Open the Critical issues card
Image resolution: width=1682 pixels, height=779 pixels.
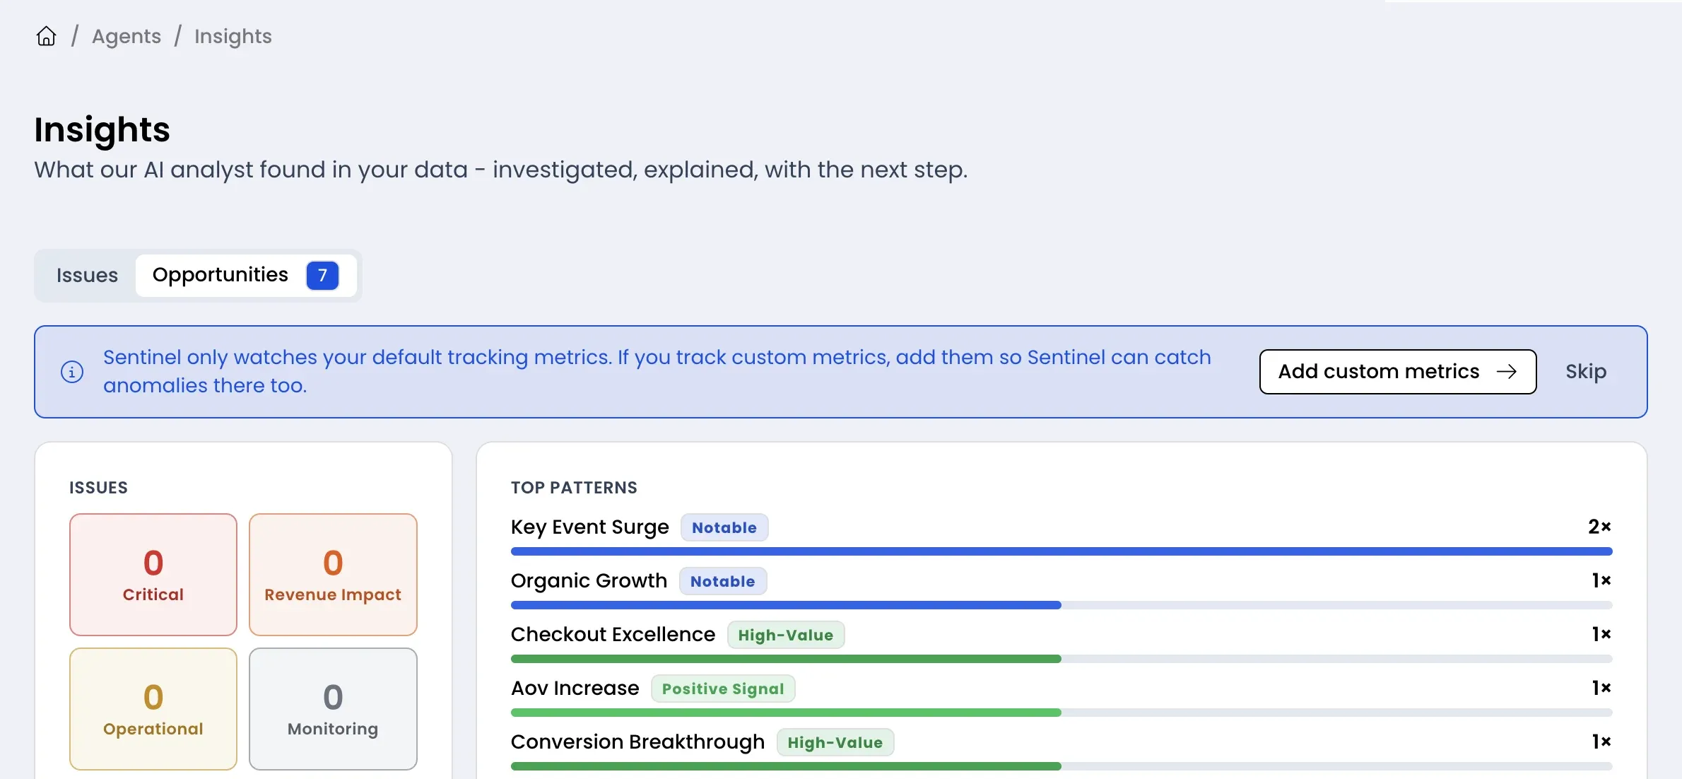coord(153,574)
